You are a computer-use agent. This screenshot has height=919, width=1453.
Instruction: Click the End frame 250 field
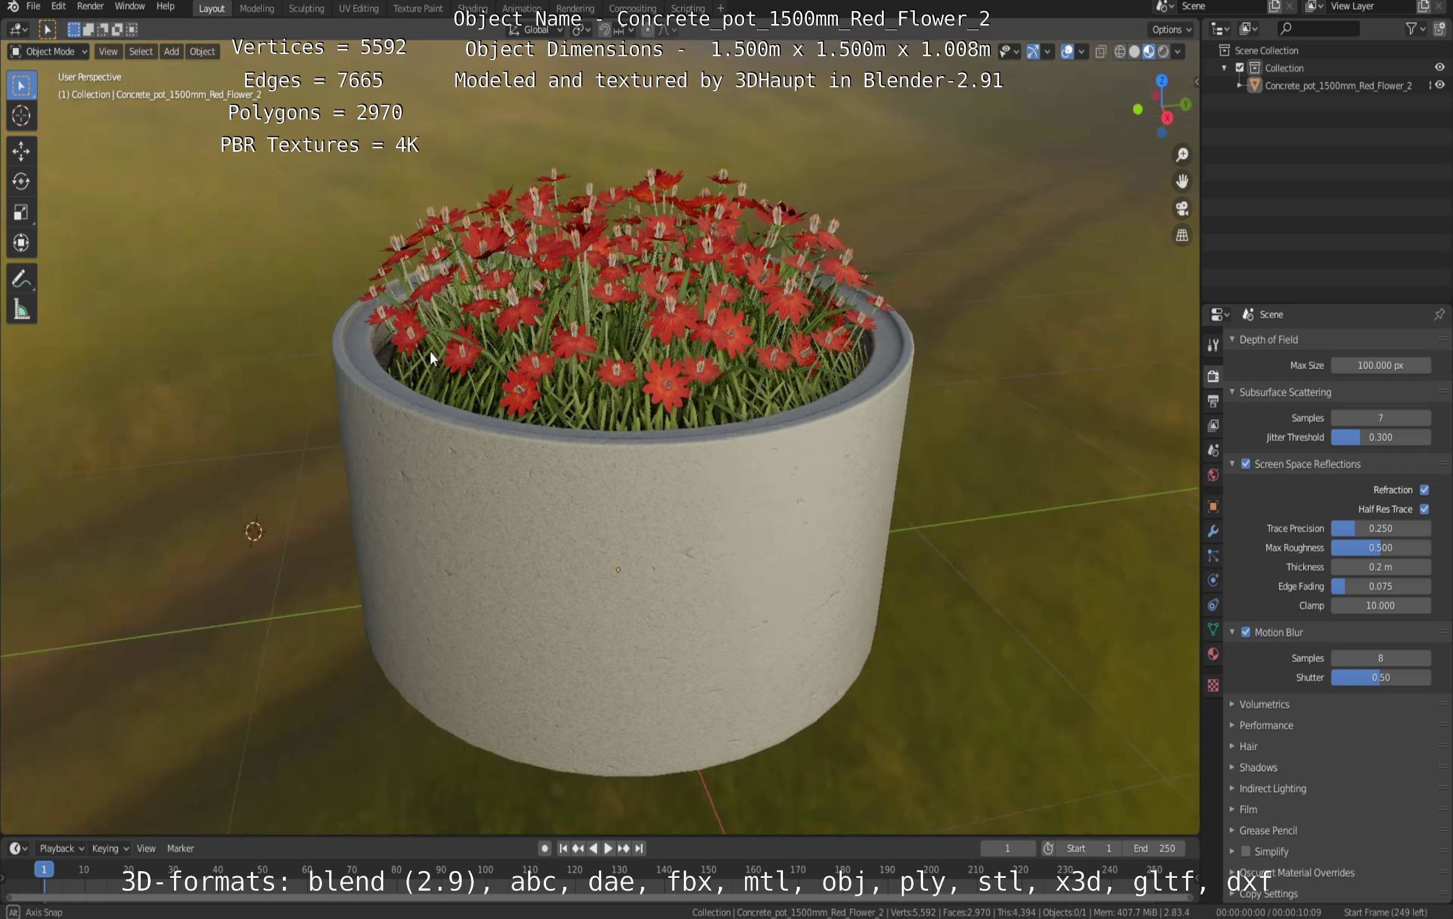pos(1154,848)
